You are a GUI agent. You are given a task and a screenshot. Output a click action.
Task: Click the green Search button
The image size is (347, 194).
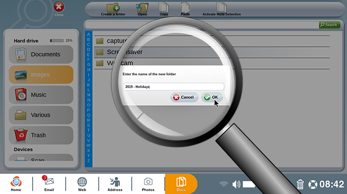[329, 25]
